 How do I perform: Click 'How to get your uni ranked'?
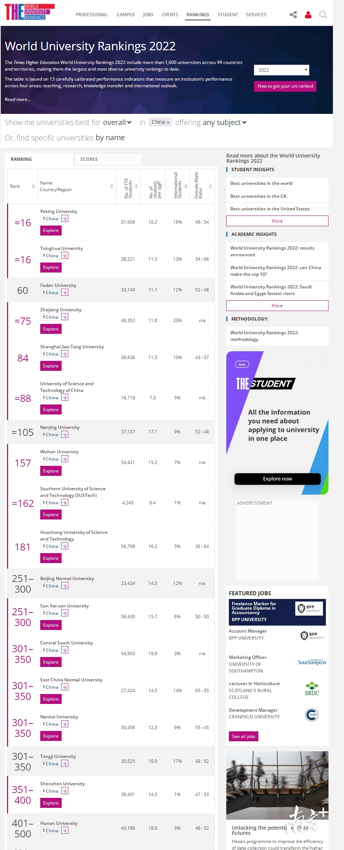click(285, 86)
